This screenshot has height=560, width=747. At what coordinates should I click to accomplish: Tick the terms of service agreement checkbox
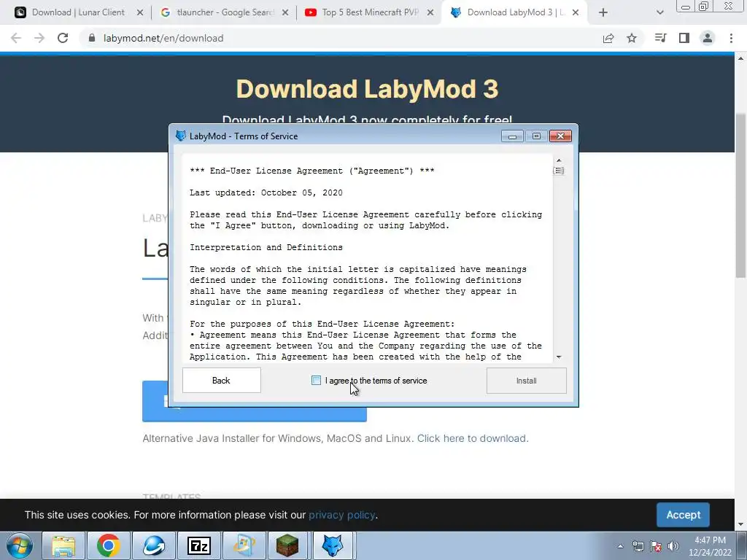316,380
